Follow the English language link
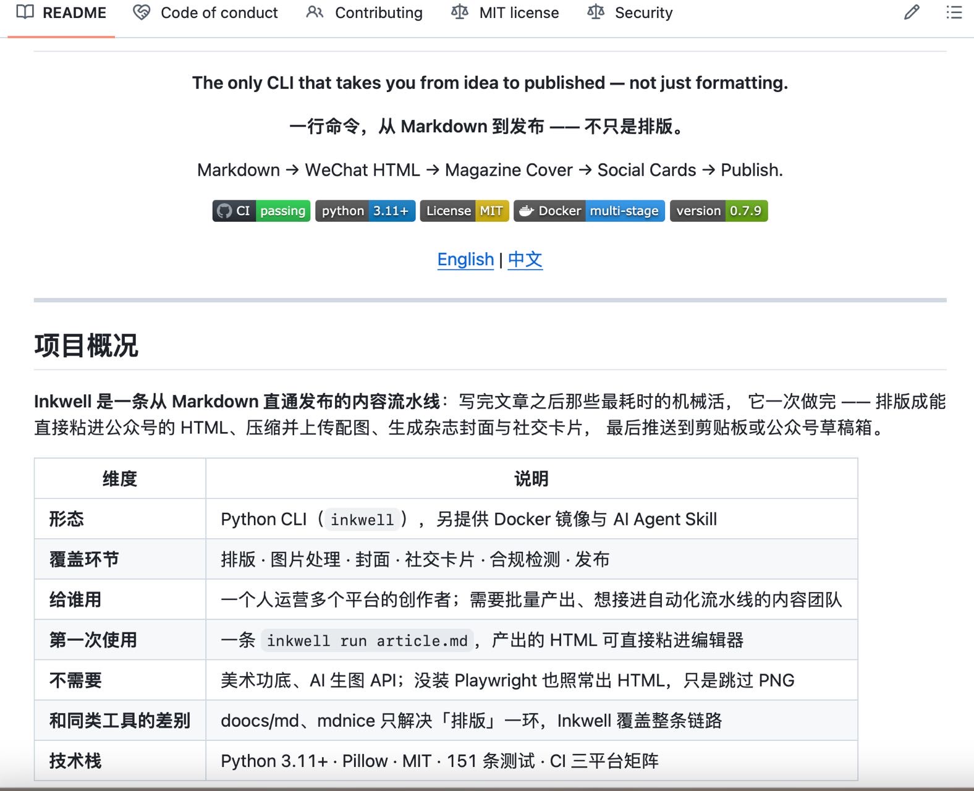The width and height of the screenshot is (974, 791). click(465, 260)
